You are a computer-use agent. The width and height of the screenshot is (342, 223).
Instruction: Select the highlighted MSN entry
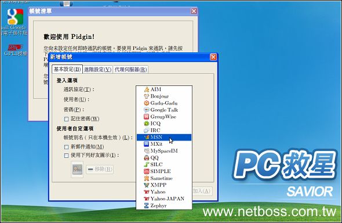pos(164,137)
